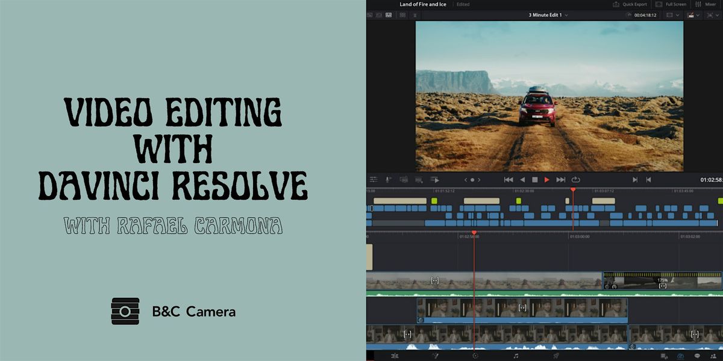The image size is (723, 361).
Task: Jump to the first frame with skip-back button
Action: click(x=508, y=179)
